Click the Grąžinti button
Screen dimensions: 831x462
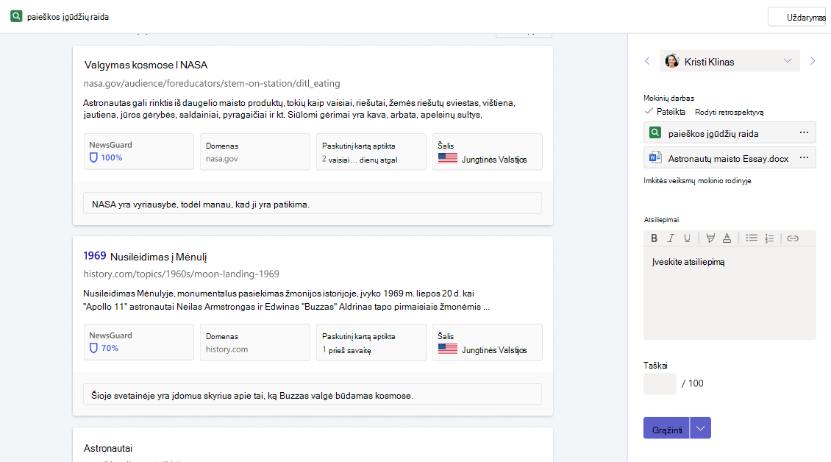coord(667,428)
